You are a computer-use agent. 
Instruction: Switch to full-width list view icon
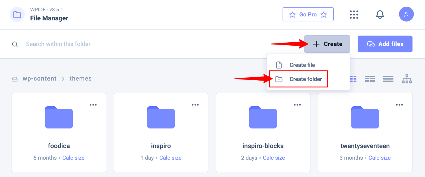click(x=388, y=79)
